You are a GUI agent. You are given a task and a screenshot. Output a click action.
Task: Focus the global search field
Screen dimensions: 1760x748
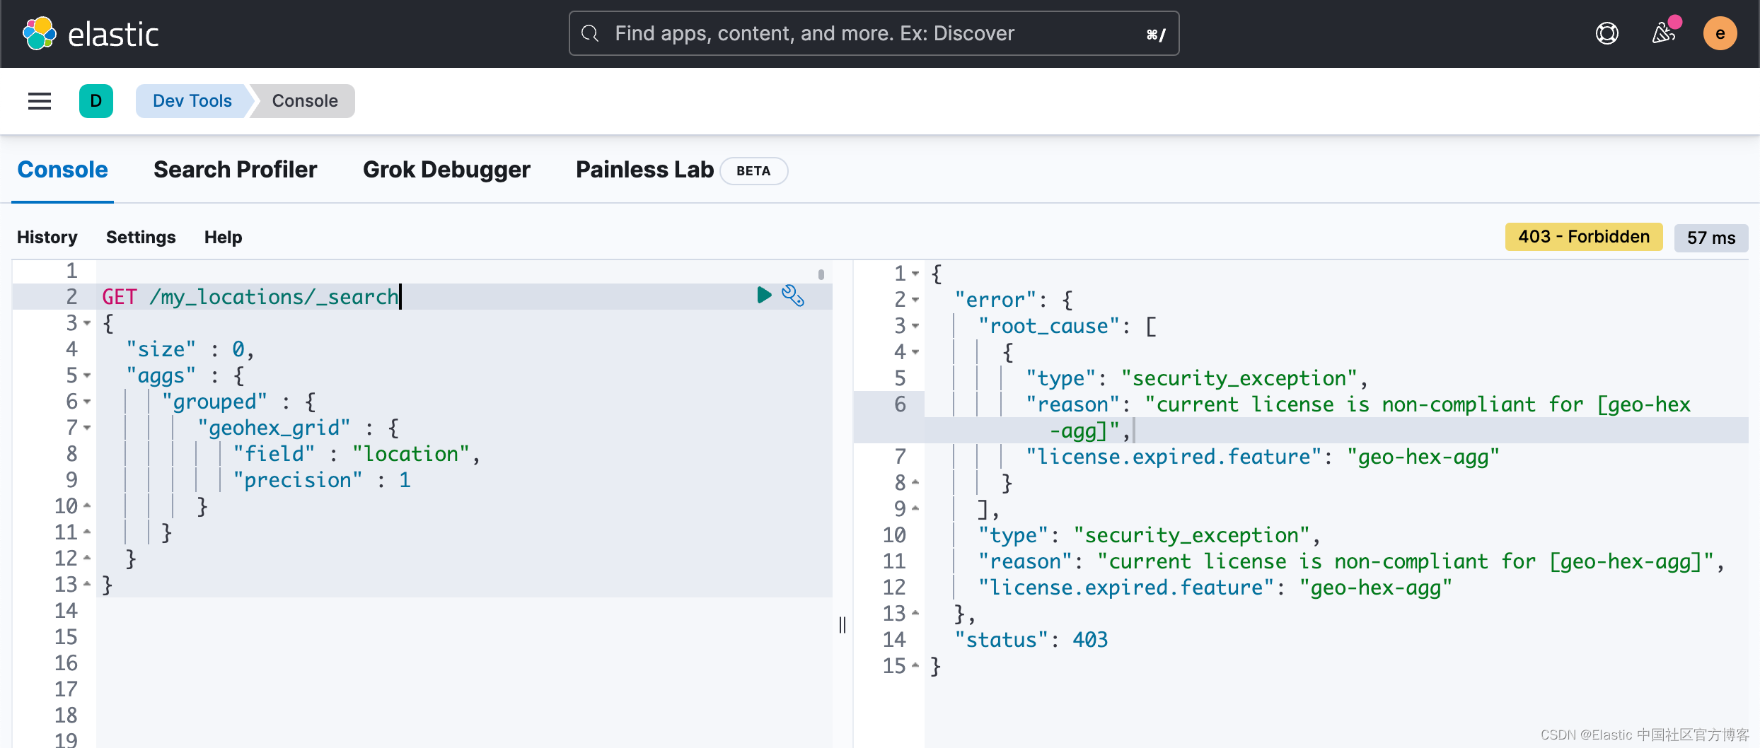[x=874, y=33]
